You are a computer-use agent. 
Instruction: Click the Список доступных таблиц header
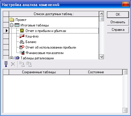point(54,14)
